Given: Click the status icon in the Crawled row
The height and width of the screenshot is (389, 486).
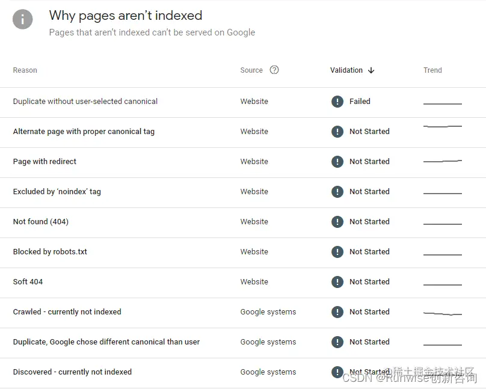Looking at the screenshot, I should pos(337,311).
